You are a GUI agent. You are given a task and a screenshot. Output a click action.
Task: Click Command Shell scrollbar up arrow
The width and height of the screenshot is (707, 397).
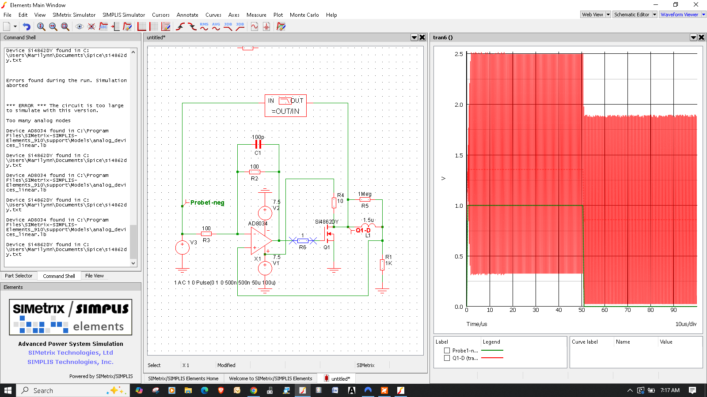coord(133,52)
